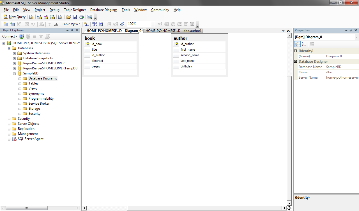Switch to the Diagram_0 tab

tap(114, 31)
